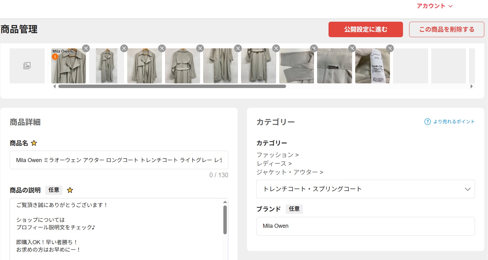Viewport: 488px width, 260px height.
Task: Remove the second coat photo
Action: pos(124,48)
